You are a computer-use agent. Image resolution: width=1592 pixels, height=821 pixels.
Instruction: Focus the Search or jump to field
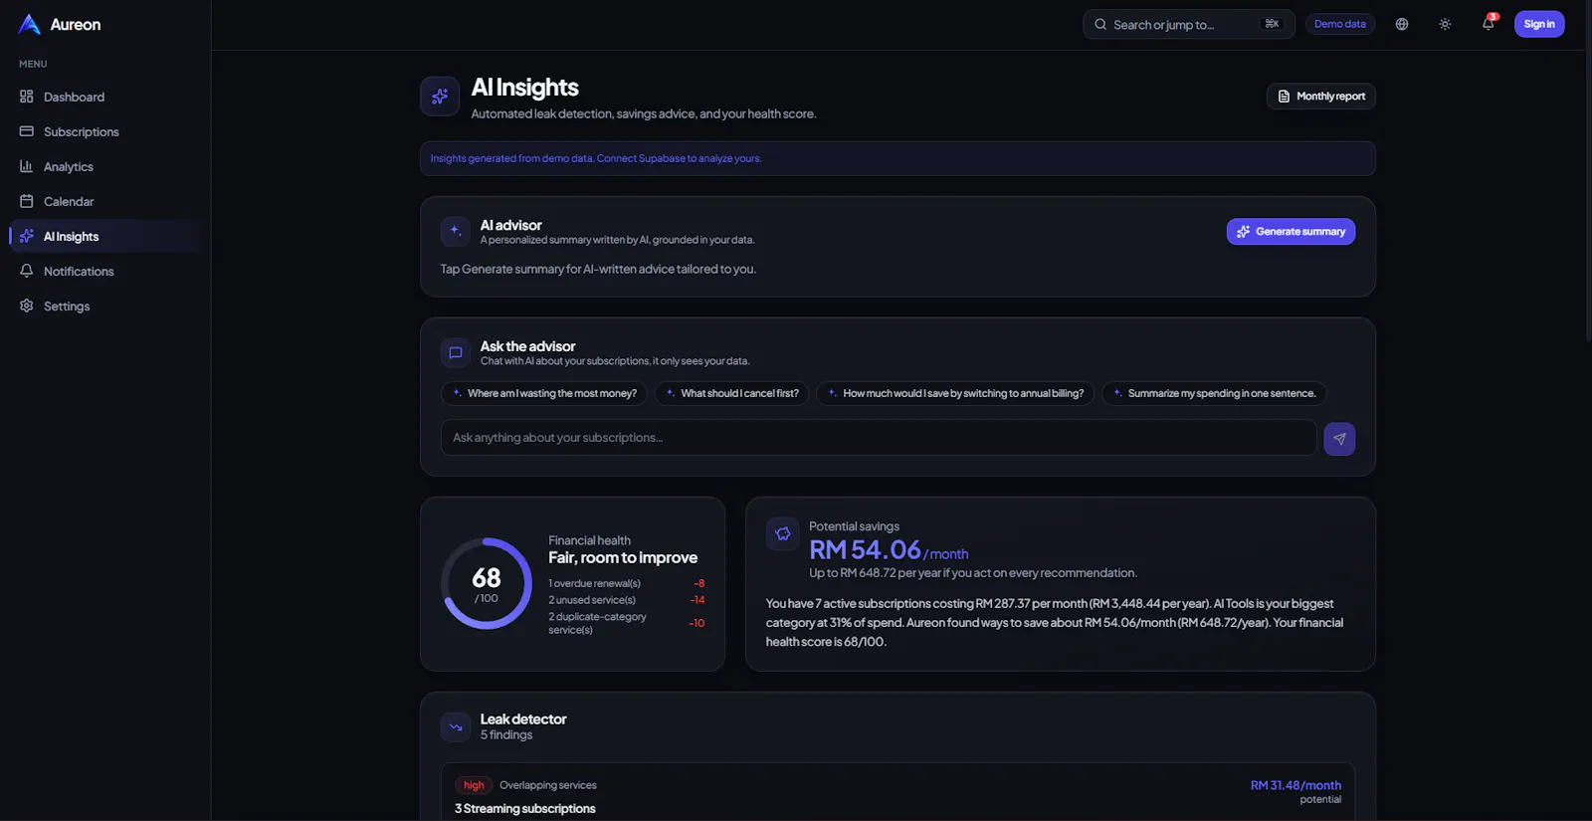coord(1188,24)
